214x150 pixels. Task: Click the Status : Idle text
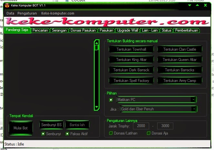[14, 144]
